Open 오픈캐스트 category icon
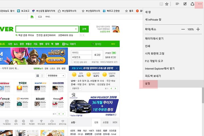204x136 pixels. click(x=52, y=122)
